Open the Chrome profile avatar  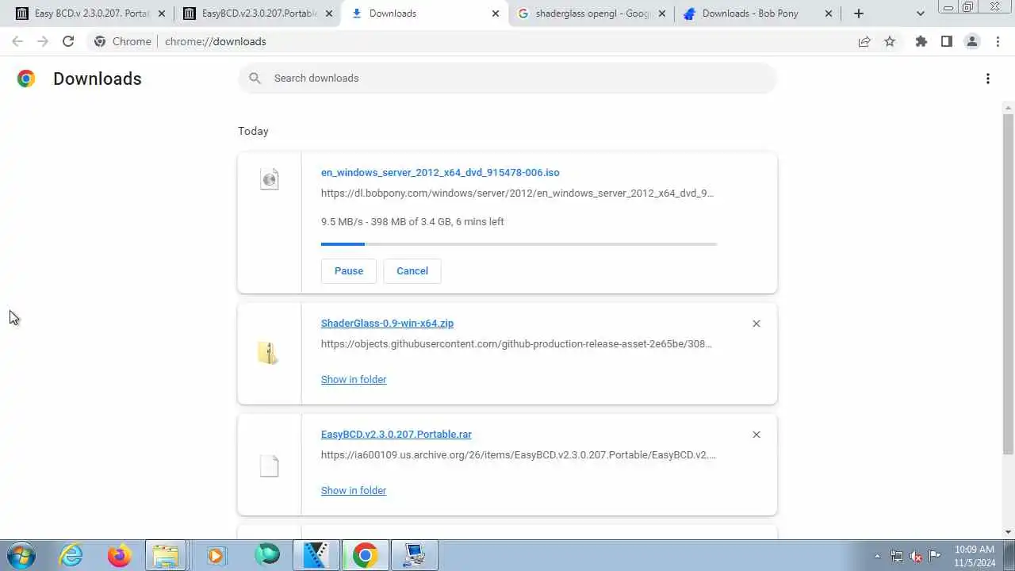tap(972, 41)
